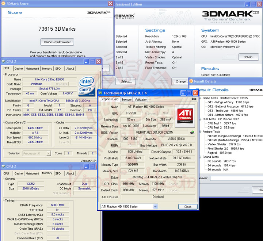Minimize the 3DMark Professional Edition window
This screenshot has width=263, height=241.
click(x=247, y=4)
